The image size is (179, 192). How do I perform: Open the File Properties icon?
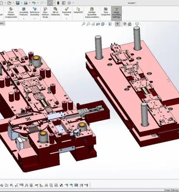[x=64, y=3]
